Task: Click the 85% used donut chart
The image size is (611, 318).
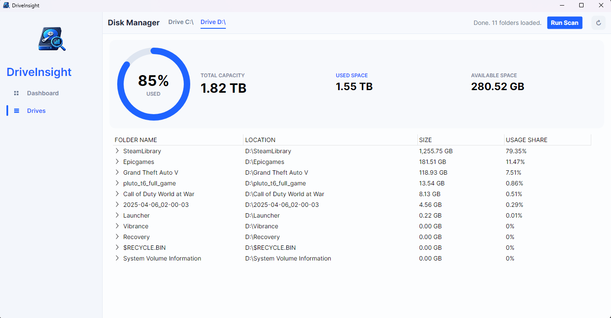Action: tap(153, 84)
